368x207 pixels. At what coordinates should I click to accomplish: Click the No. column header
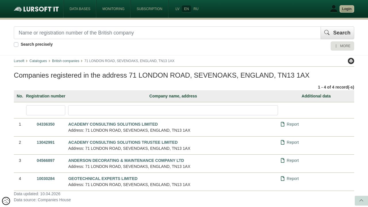pyautogui.click(x=20, y=96)
